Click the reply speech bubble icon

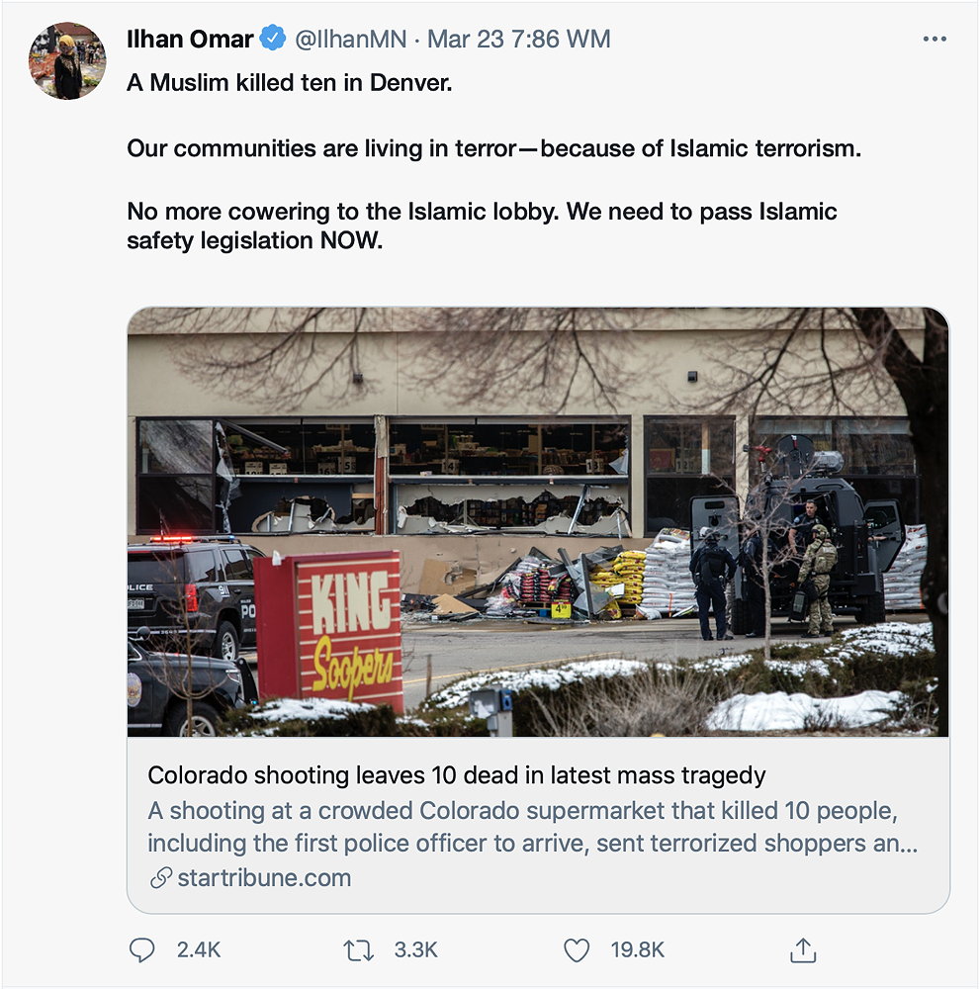click(142, 950)
